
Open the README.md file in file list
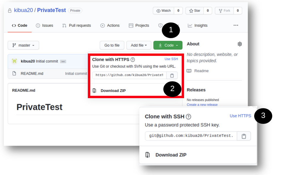(x=32, y=74)
